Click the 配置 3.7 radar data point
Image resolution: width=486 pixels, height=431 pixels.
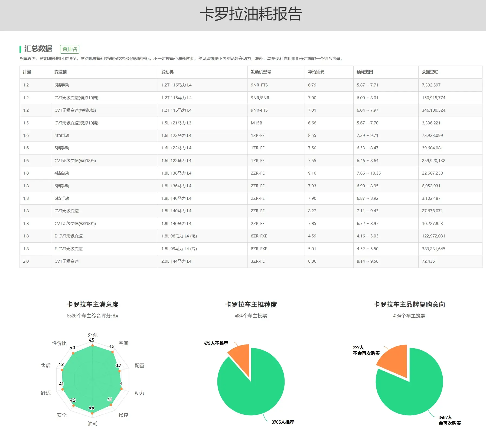tap(119, 371)
